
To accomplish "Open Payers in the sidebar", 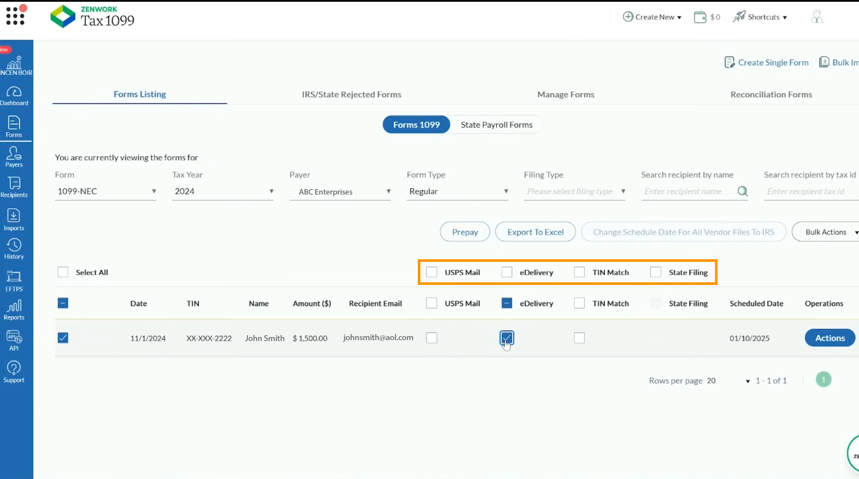I will click(14, 157).
